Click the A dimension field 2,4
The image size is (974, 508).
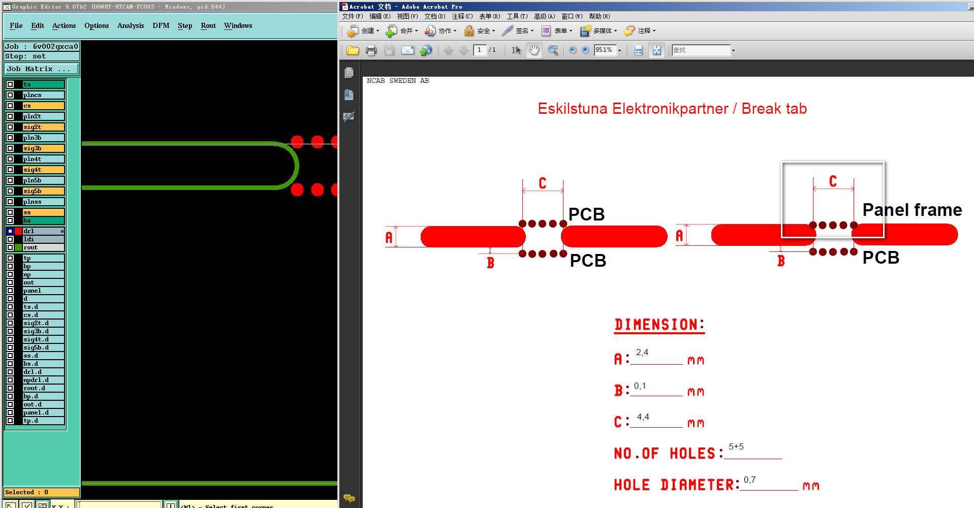[x=656, y=355]
